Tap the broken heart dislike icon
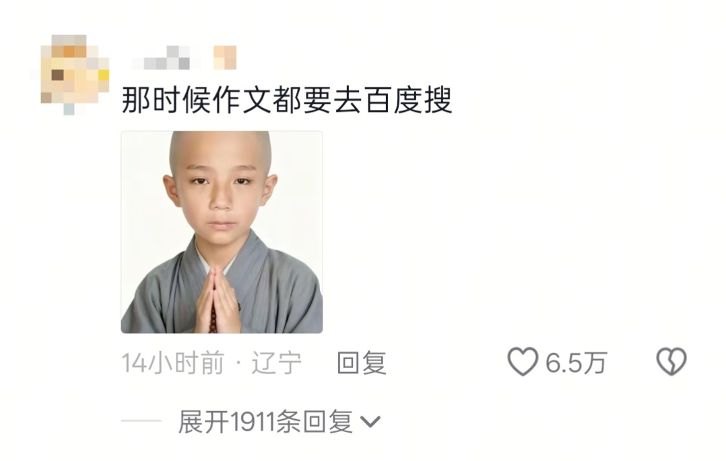726x461 pixels. tap(671, 361)
